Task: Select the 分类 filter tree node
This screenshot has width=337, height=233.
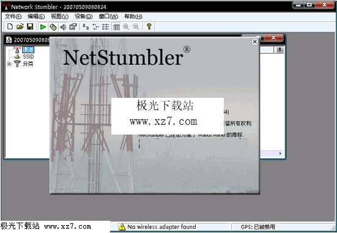Action: [x=28, y=64]
